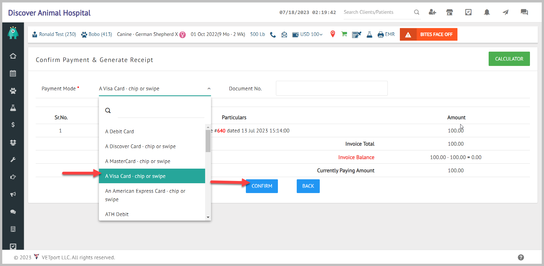Open the store icon in header
This screenshot has width=544, height=266.
(450, 12)
